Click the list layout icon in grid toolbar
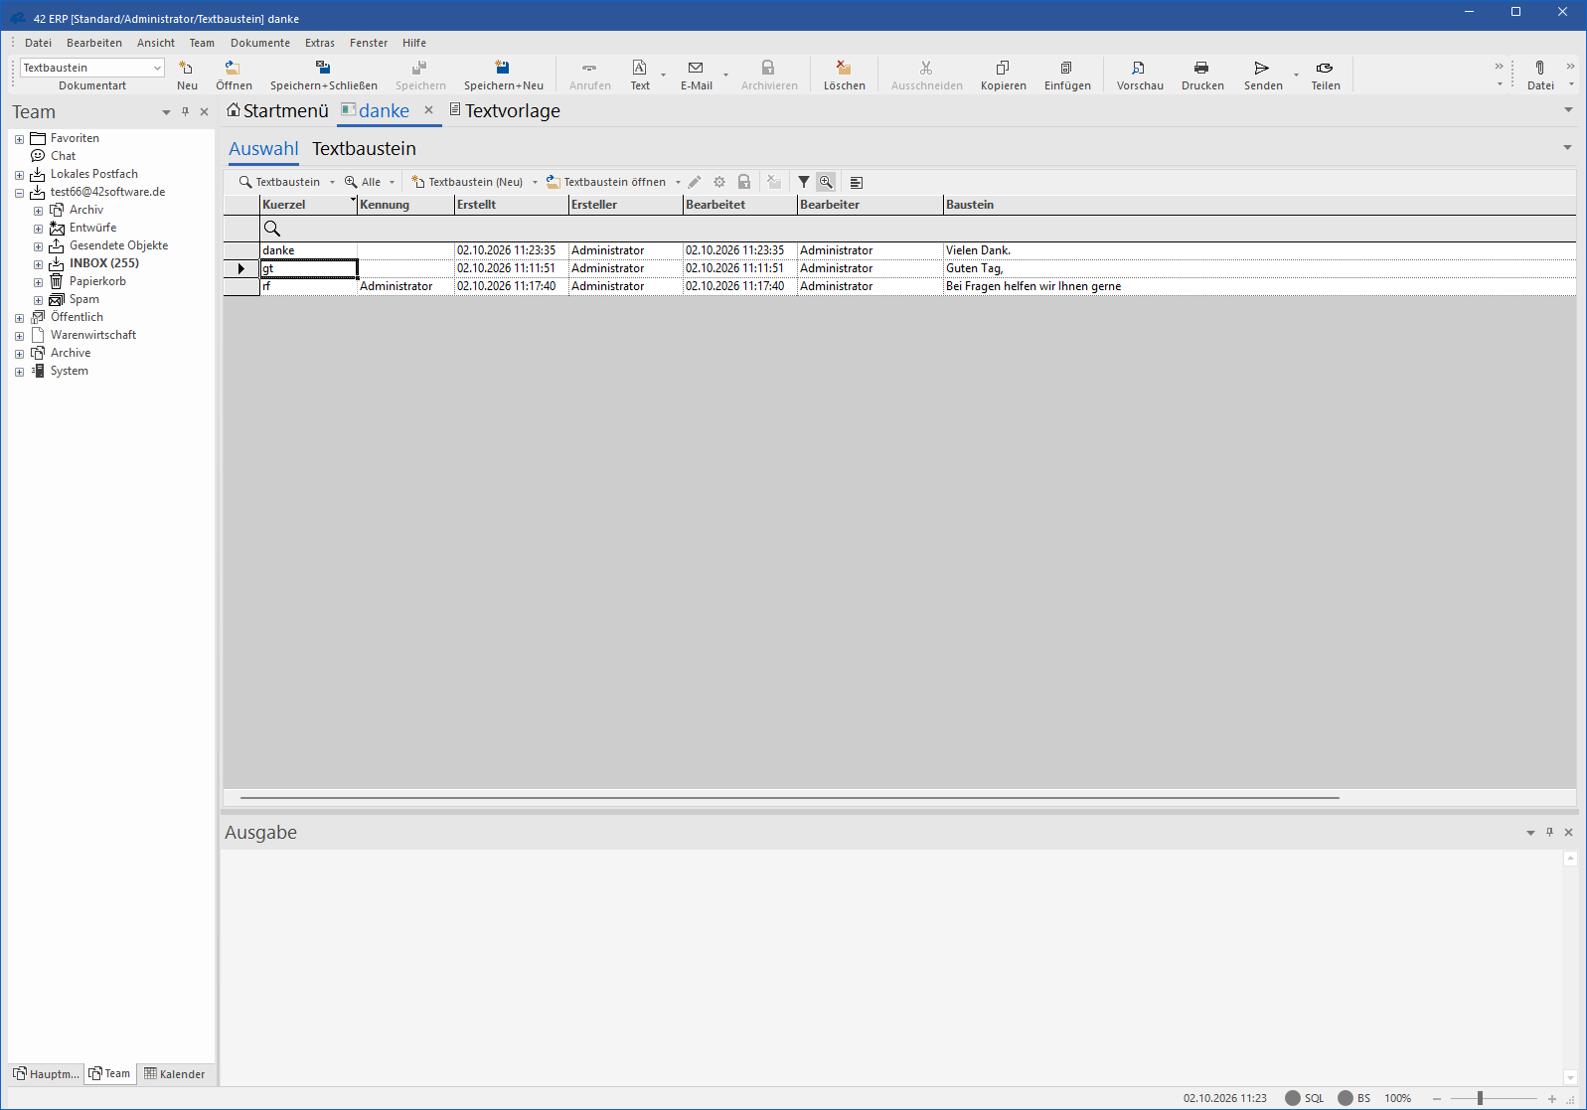 pos(857,182)
